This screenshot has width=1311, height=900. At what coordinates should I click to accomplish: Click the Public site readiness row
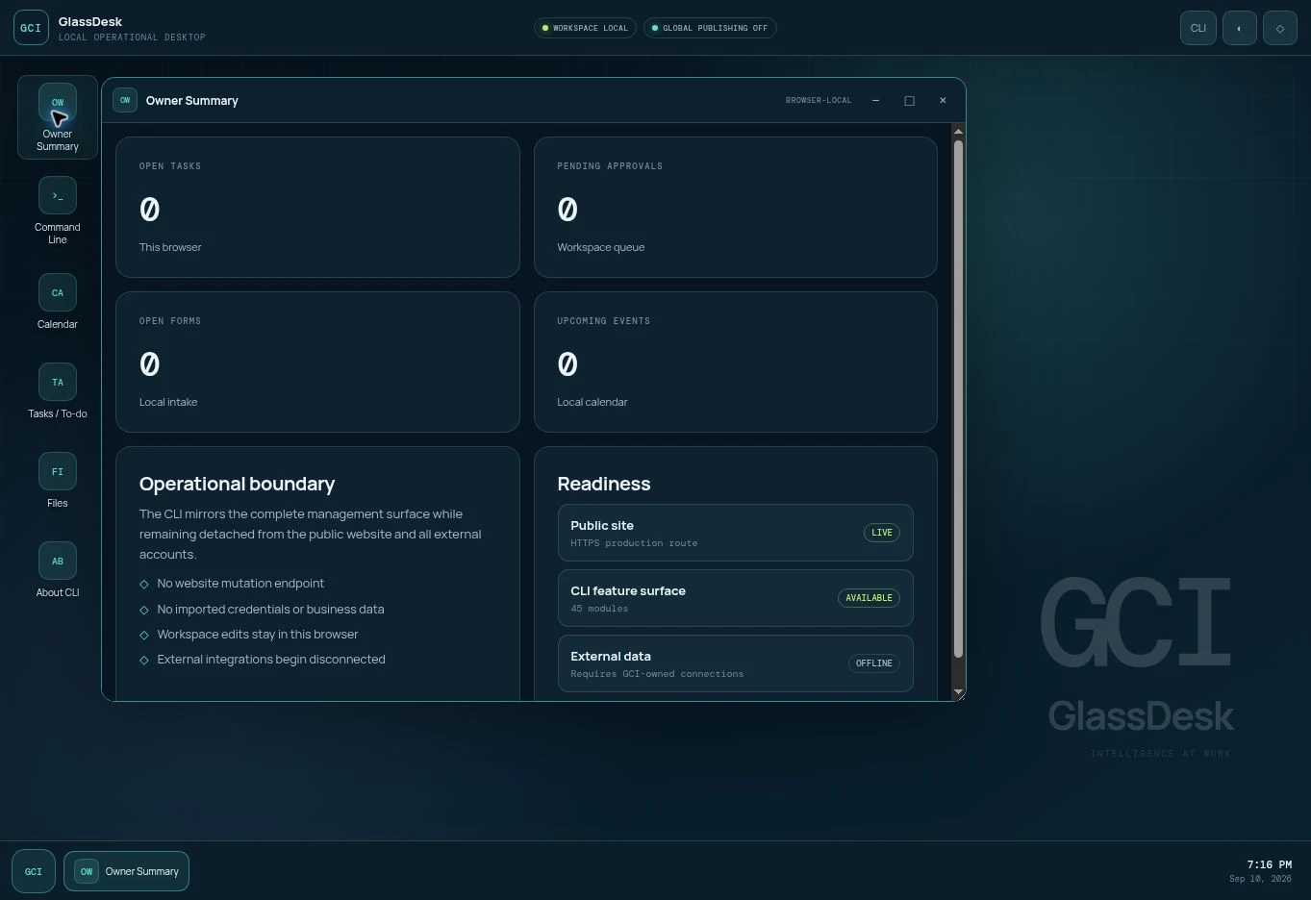(x=736, y=533)
